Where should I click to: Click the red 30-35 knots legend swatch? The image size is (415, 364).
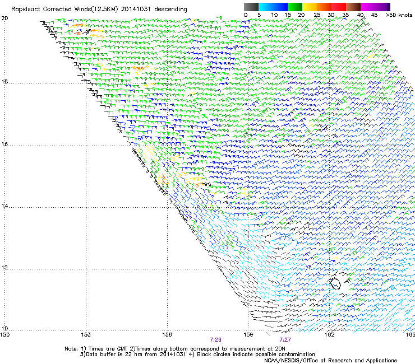click(x=339, y=7)
